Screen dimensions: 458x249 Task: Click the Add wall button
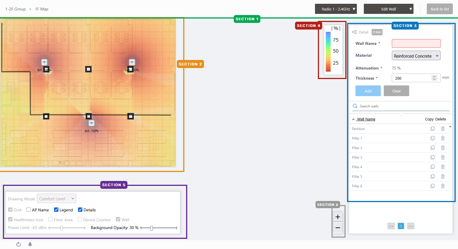(x=368, y=91)
